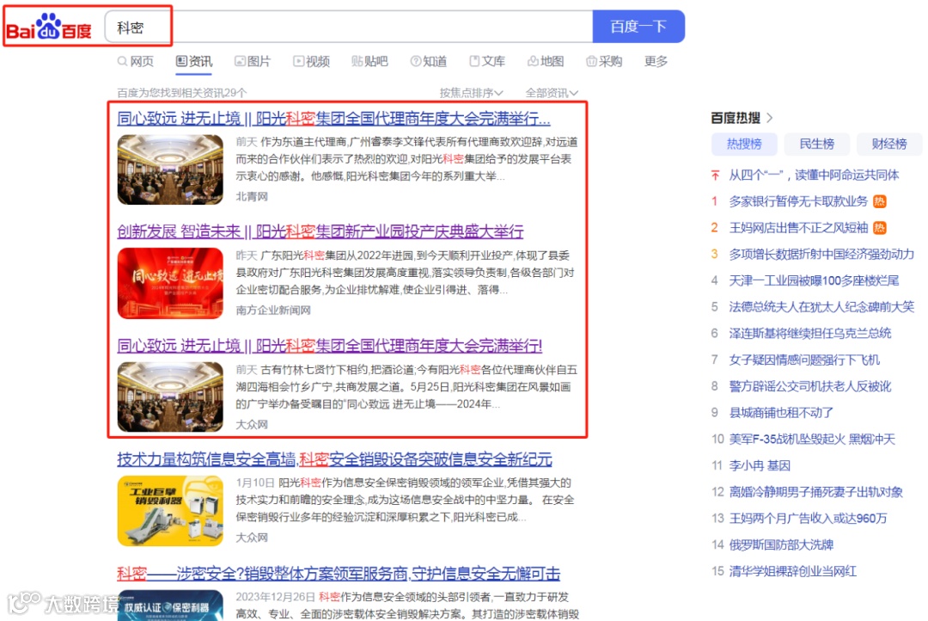Open the first 同心致远 进无止境 headline ending in 举行...
Viewport: 928px width, 621px height.
tap(333, 119)
